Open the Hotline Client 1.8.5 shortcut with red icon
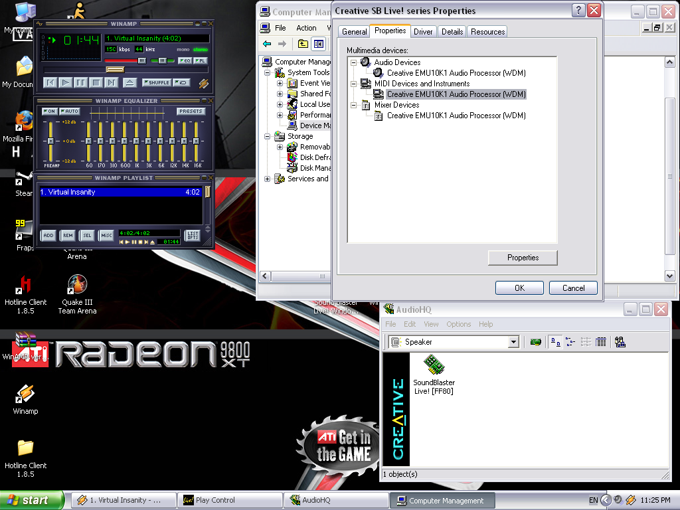 click(x=25, y=286)
